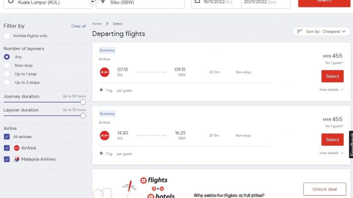Click the baggage icon on the first flight card
353x198 pixels.
101,90
